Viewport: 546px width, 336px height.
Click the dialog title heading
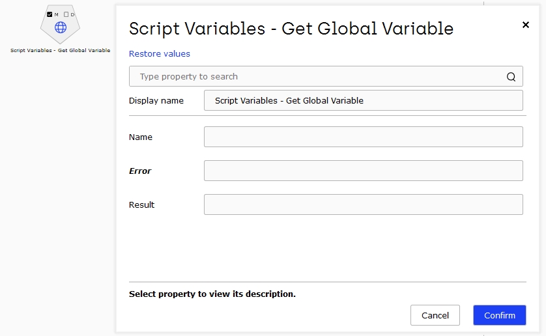coord(291,29)
